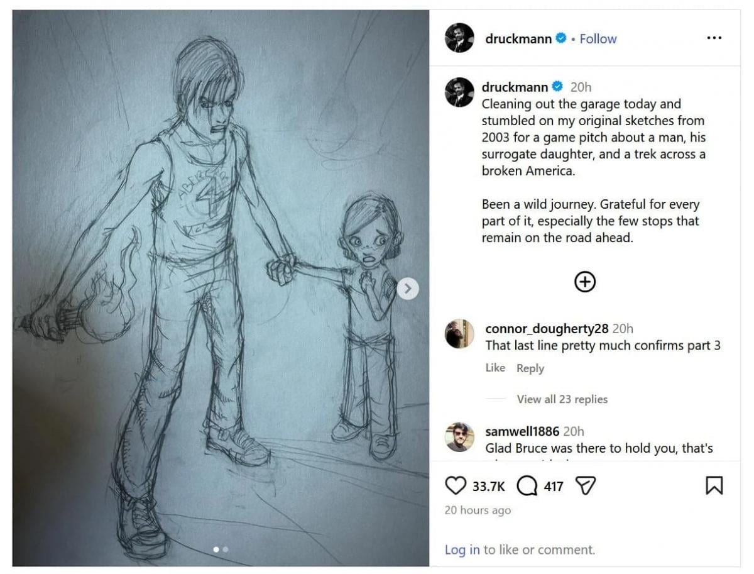This screenshot has width=754, height=574.
Task: Advance the carousel with the next arrow
Action: (x=408, y=289)
